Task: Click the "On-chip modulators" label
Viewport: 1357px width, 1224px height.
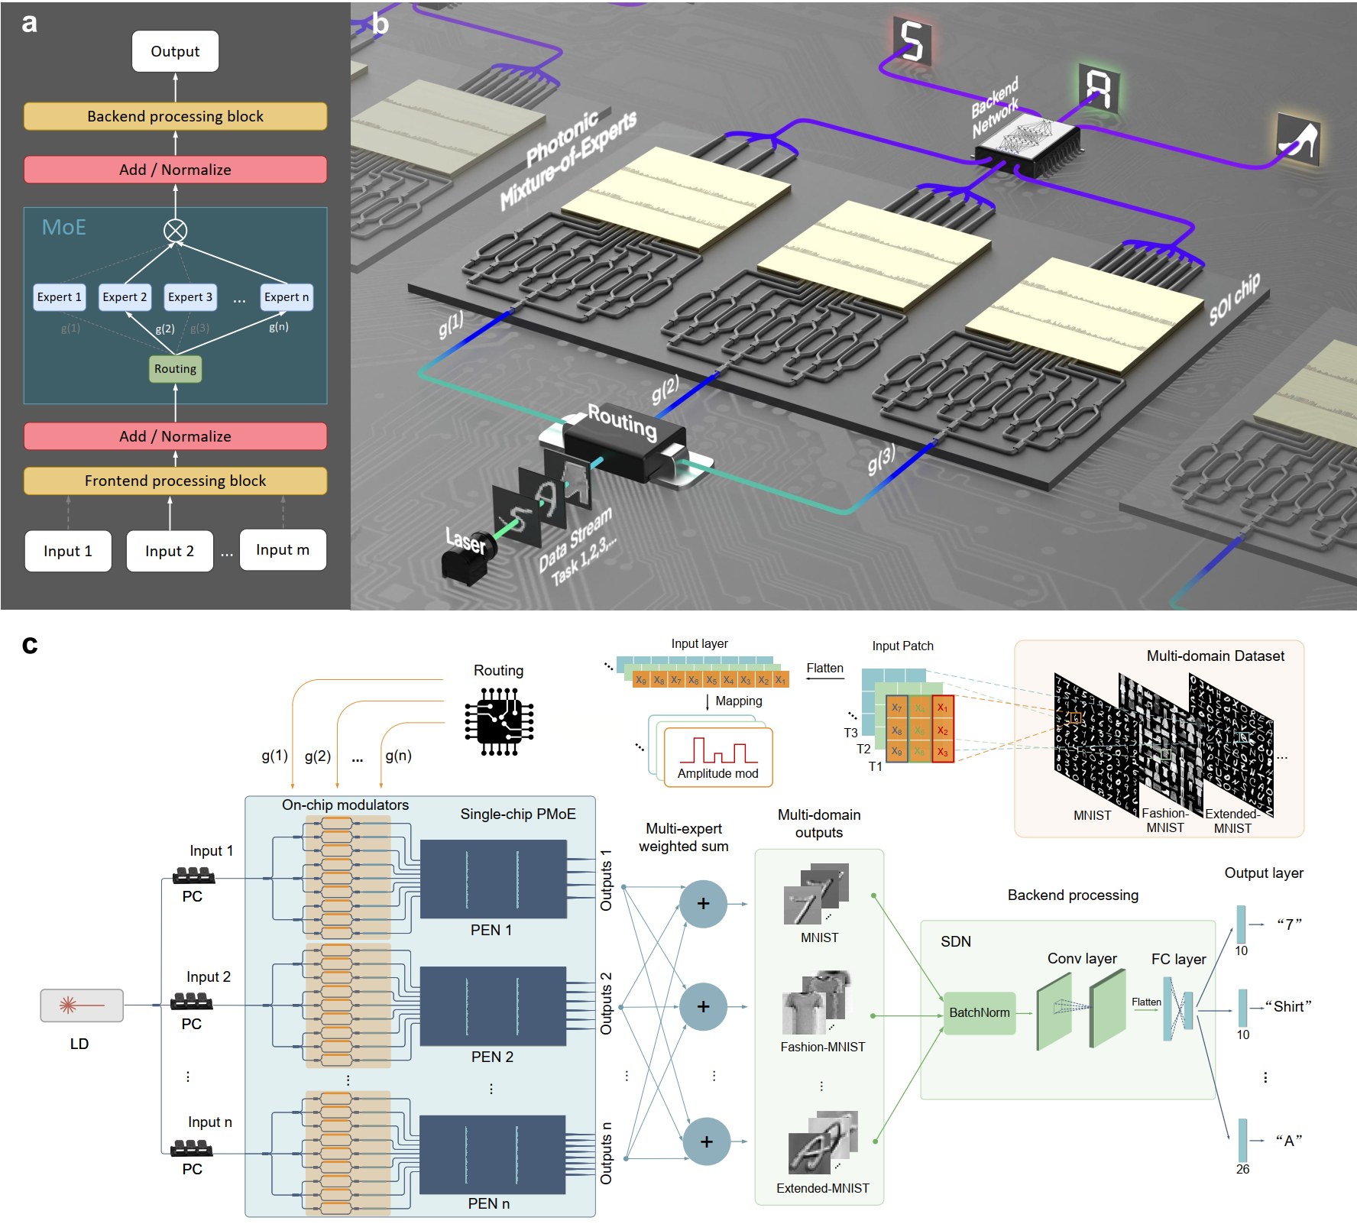Action: (345, 805)
